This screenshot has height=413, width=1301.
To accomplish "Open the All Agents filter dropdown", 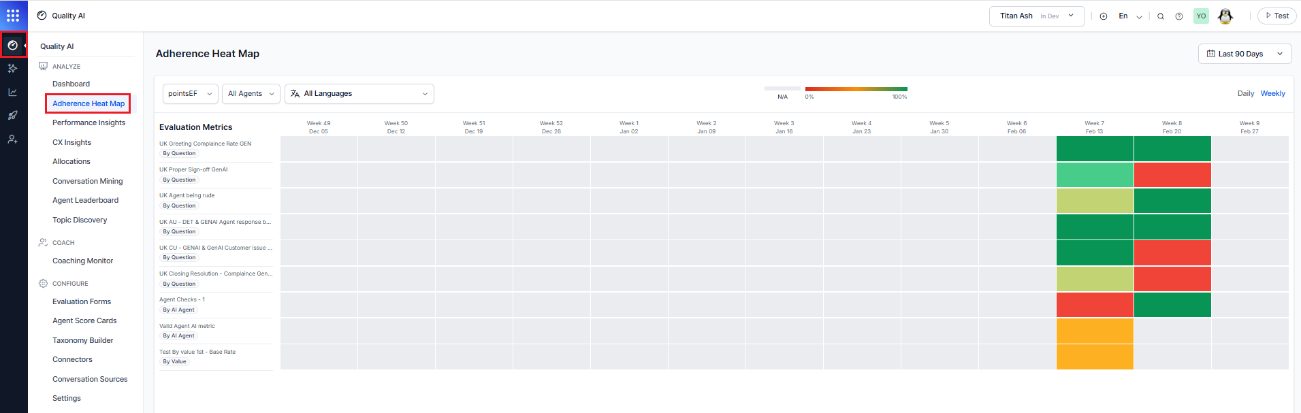I will coord(251,94).
